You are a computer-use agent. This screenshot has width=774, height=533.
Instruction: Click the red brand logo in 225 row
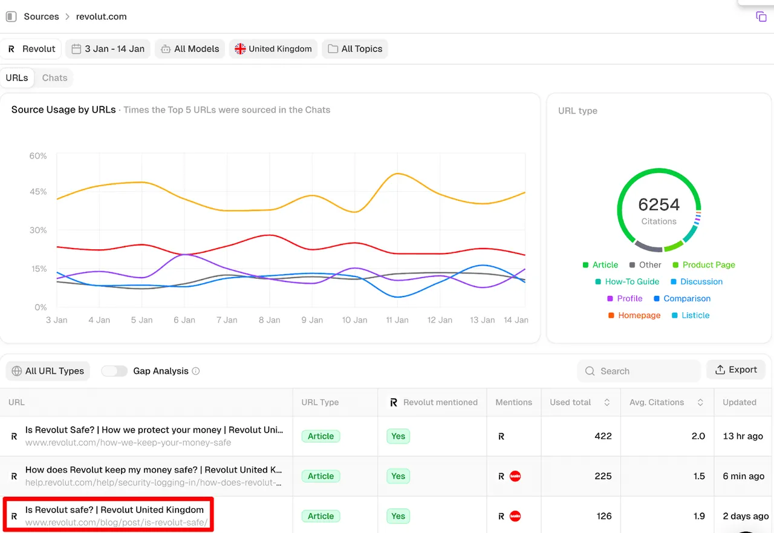[x=515, y=476]
